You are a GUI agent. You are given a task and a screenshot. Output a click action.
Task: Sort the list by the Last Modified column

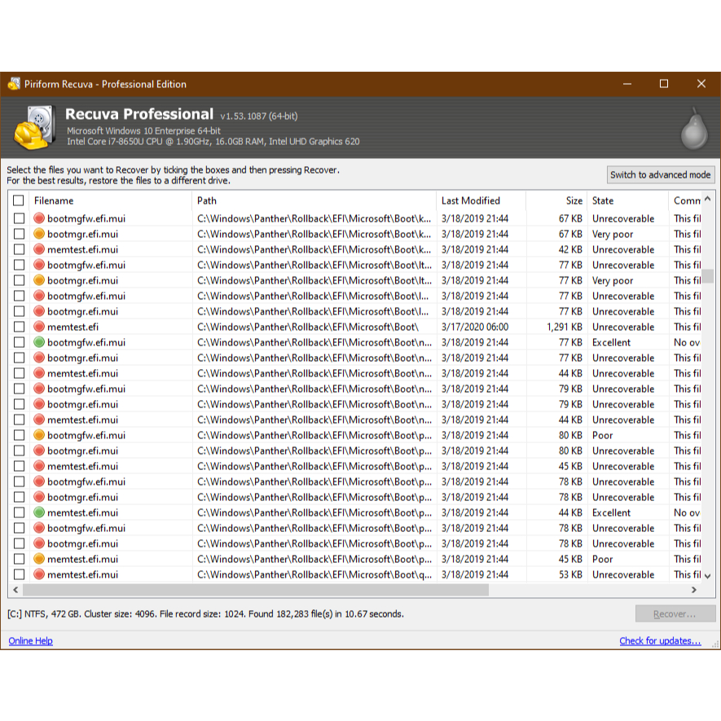471,200
